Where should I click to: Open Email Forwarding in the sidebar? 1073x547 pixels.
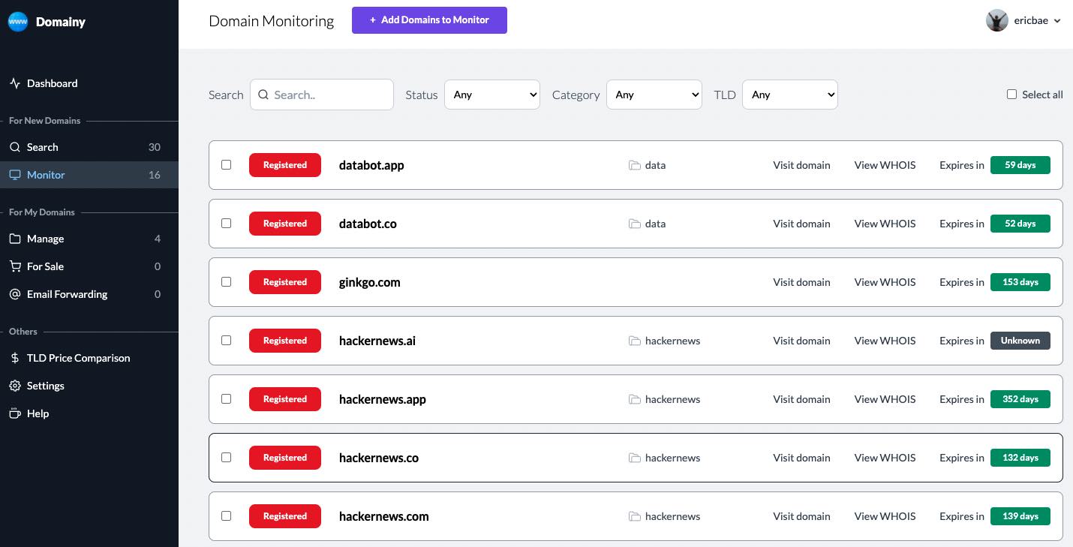pos(89,294)
